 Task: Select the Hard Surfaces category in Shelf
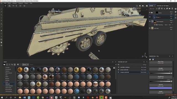pyautogui.click(x=9, y=73)
